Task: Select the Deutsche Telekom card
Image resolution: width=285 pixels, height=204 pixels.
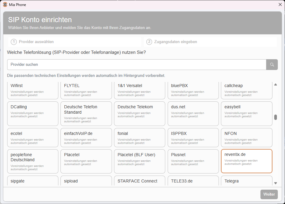Action: (x=140, y=114)
